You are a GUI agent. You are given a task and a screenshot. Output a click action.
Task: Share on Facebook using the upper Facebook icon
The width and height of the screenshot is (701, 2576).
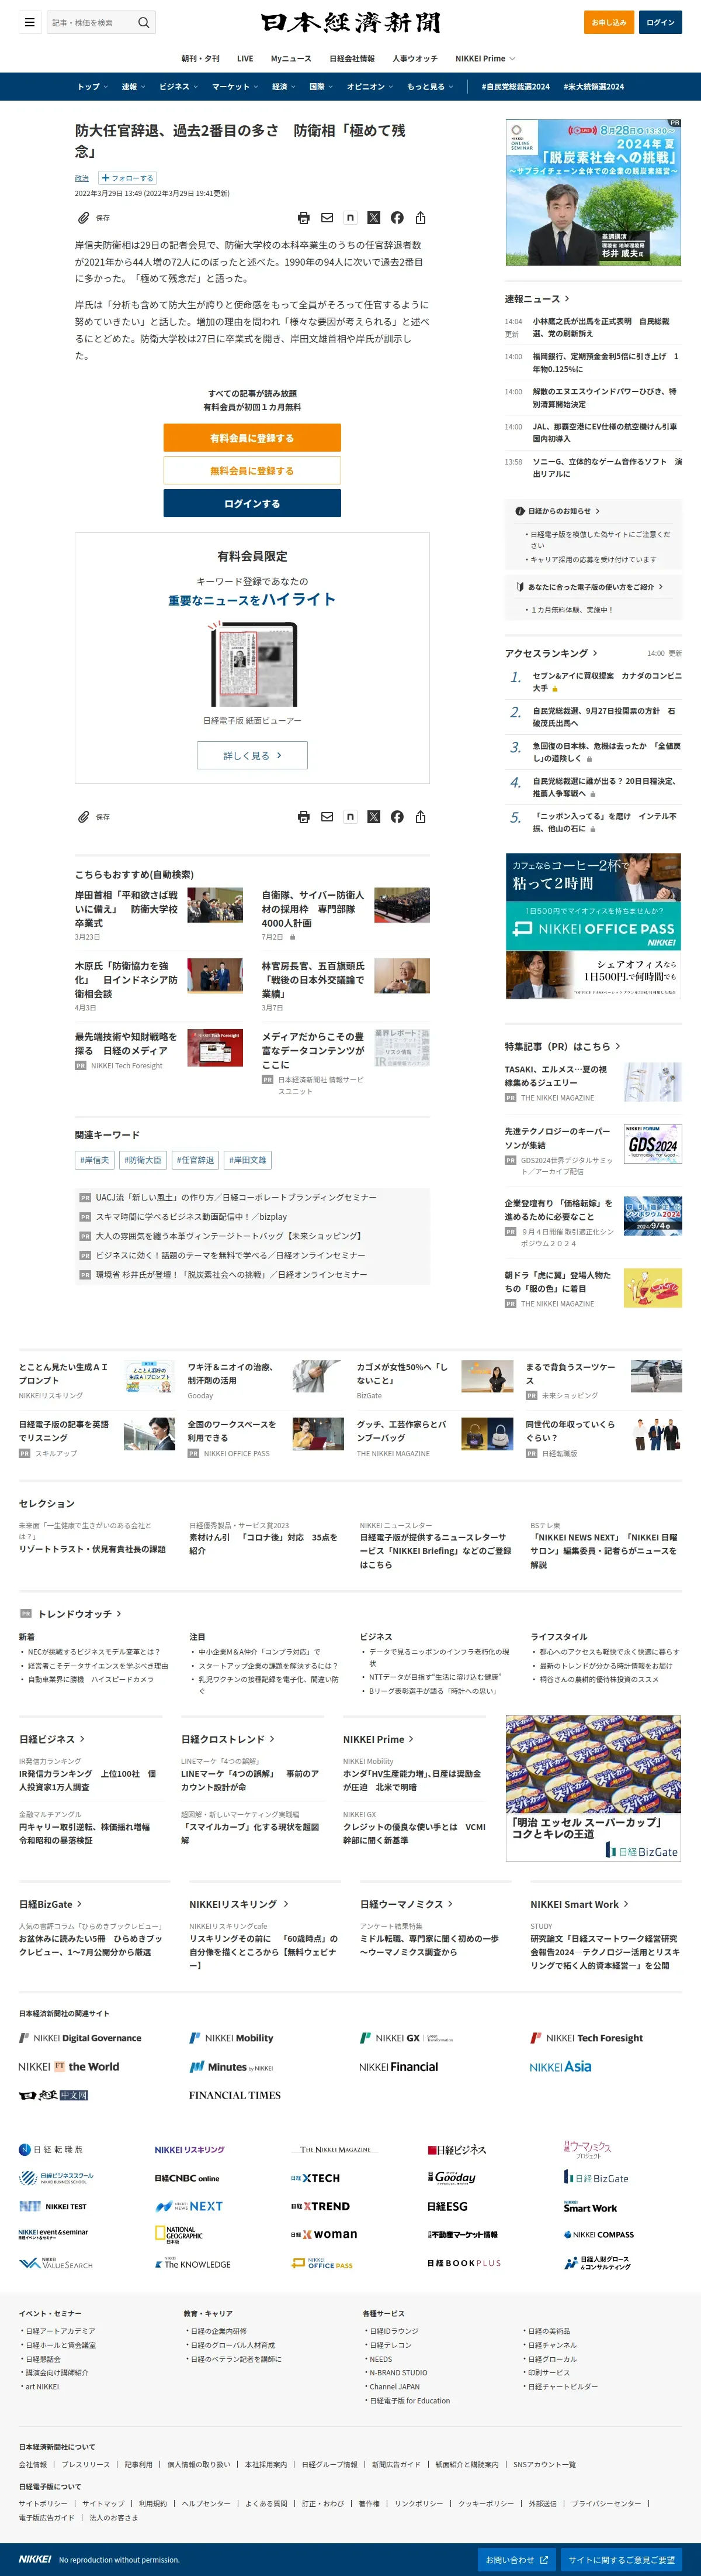coord(397,217)
